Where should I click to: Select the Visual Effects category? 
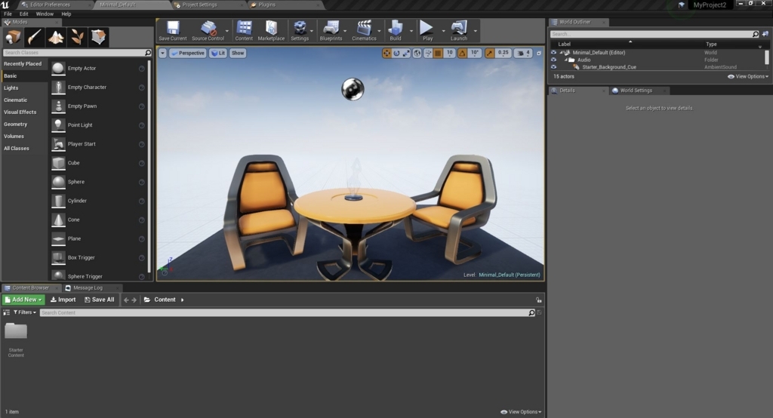point(20,112)
